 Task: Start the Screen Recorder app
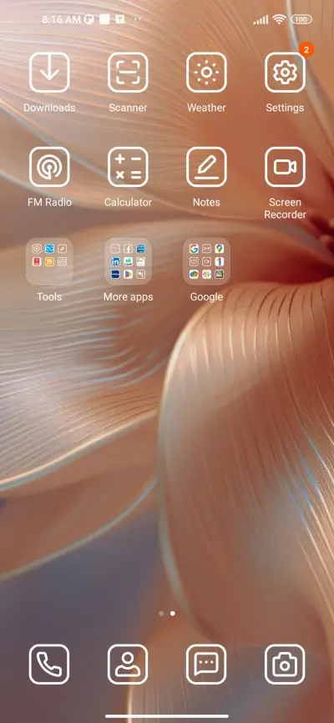[x=285, y=167]
